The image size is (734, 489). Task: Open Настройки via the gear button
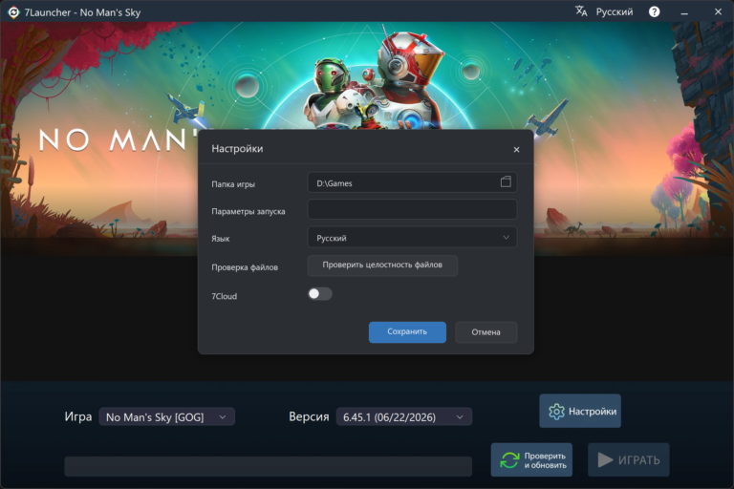tap(580, 411)
